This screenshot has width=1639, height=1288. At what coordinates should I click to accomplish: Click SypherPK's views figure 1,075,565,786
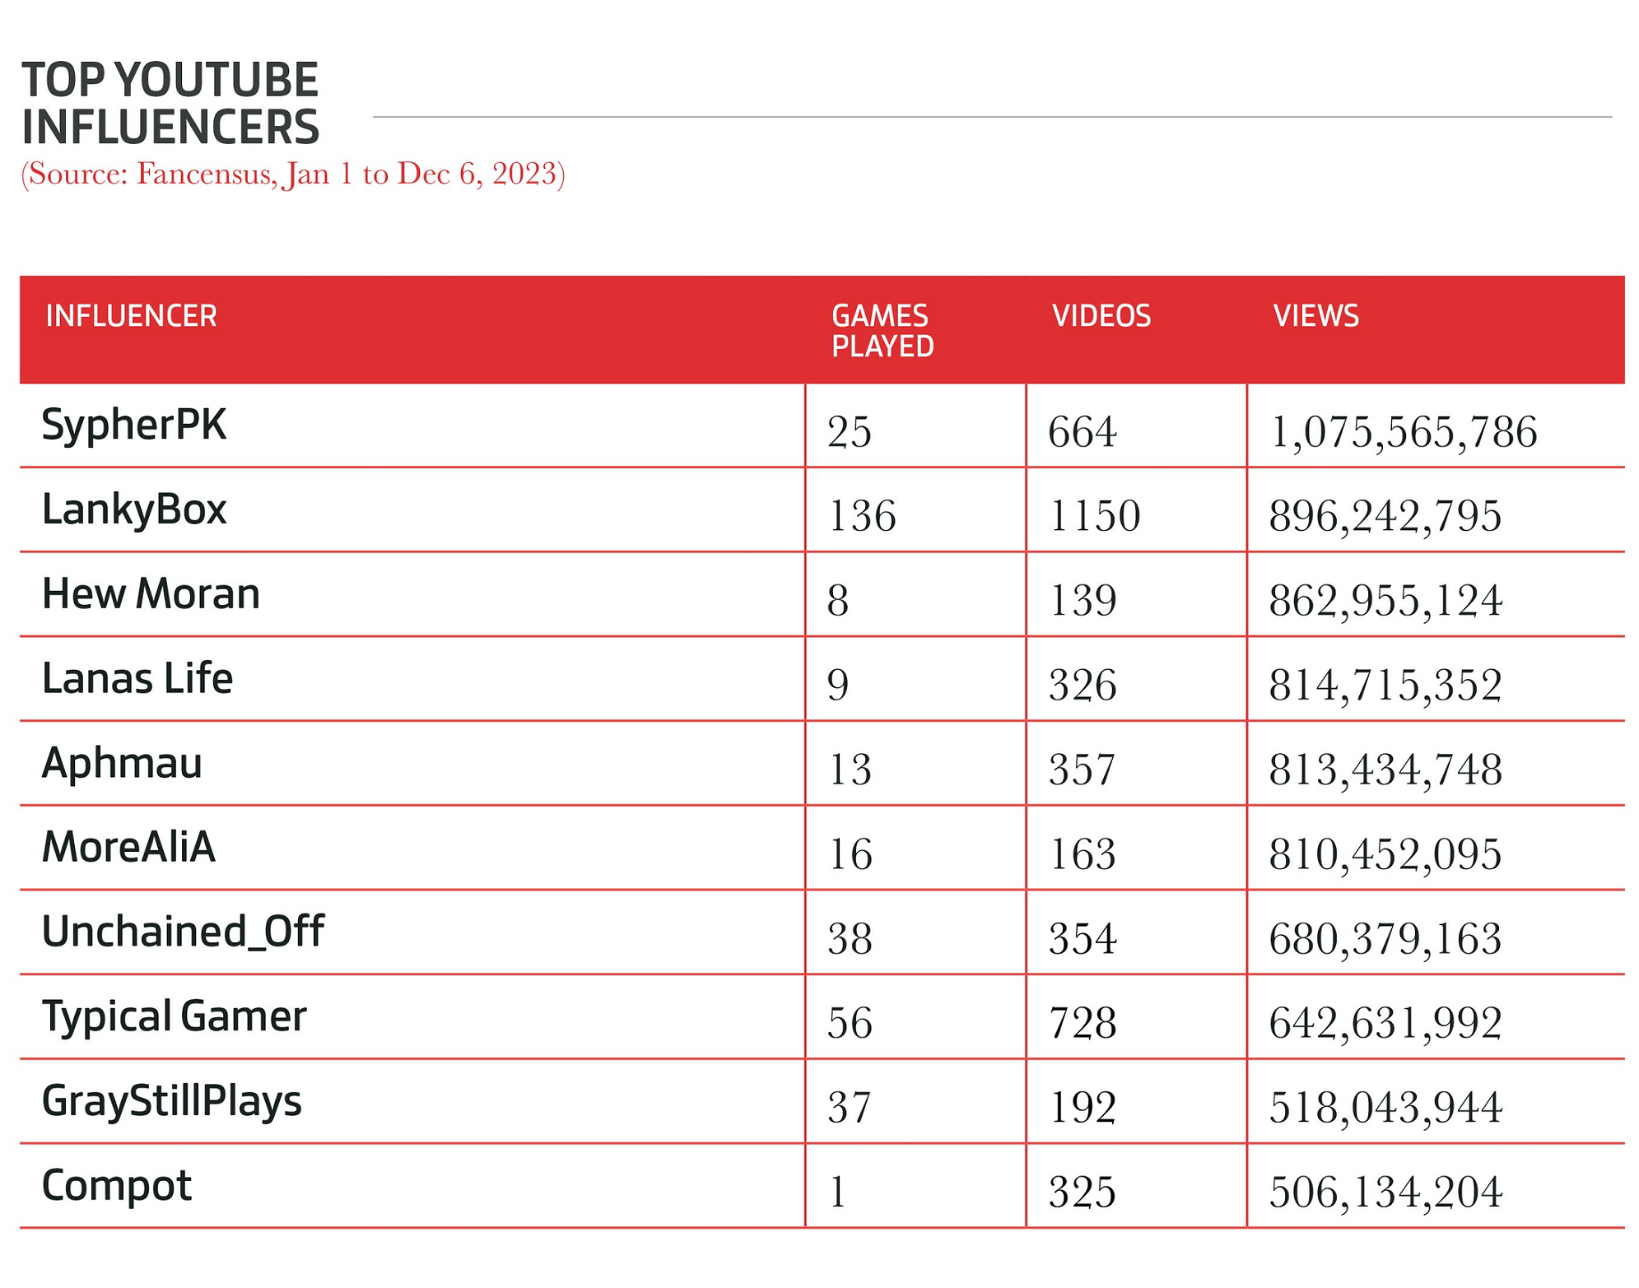1403,433
